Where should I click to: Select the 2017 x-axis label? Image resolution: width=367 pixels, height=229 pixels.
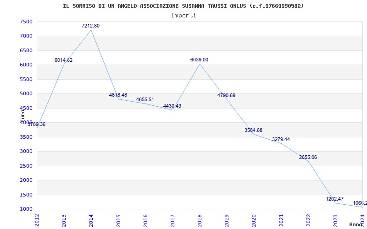click(172, 220)
